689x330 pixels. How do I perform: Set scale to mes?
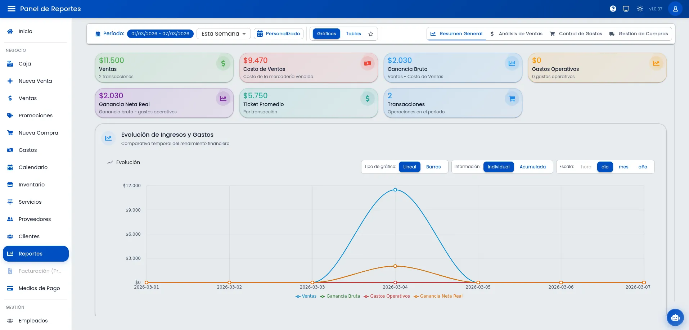point(623,167)
